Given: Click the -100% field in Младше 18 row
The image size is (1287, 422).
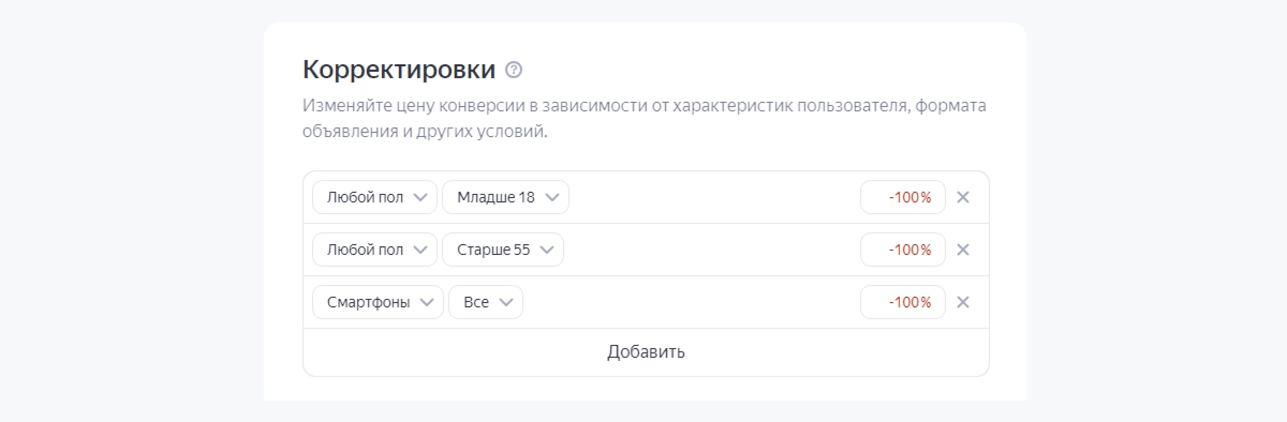Looking at the screenshot, I should [x=903, y=197].
